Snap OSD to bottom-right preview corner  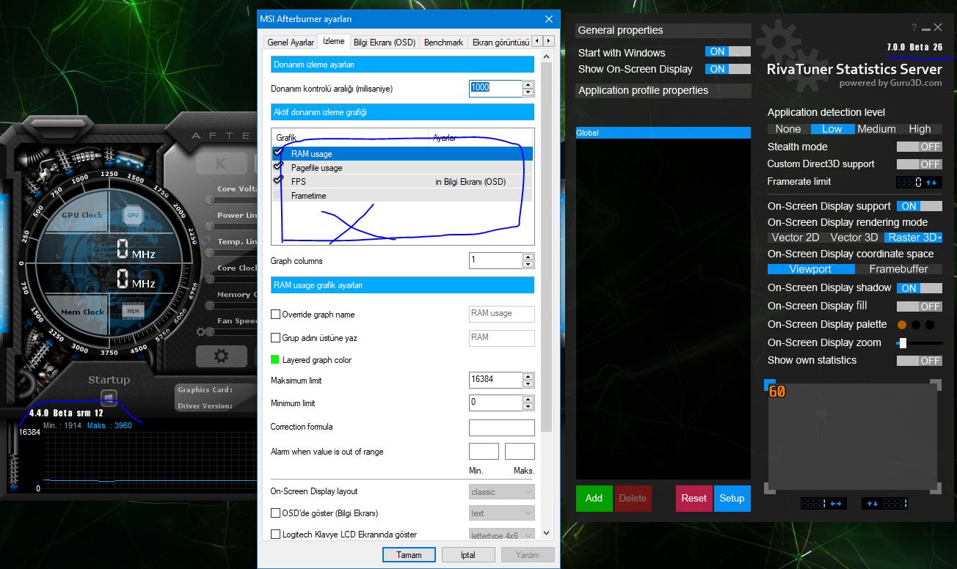(936, 488)
